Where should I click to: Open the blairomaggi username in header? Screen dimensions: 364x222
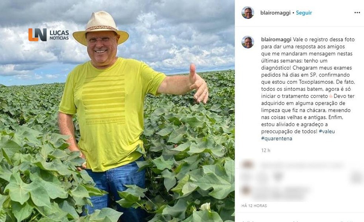click(x=275, y=13)
